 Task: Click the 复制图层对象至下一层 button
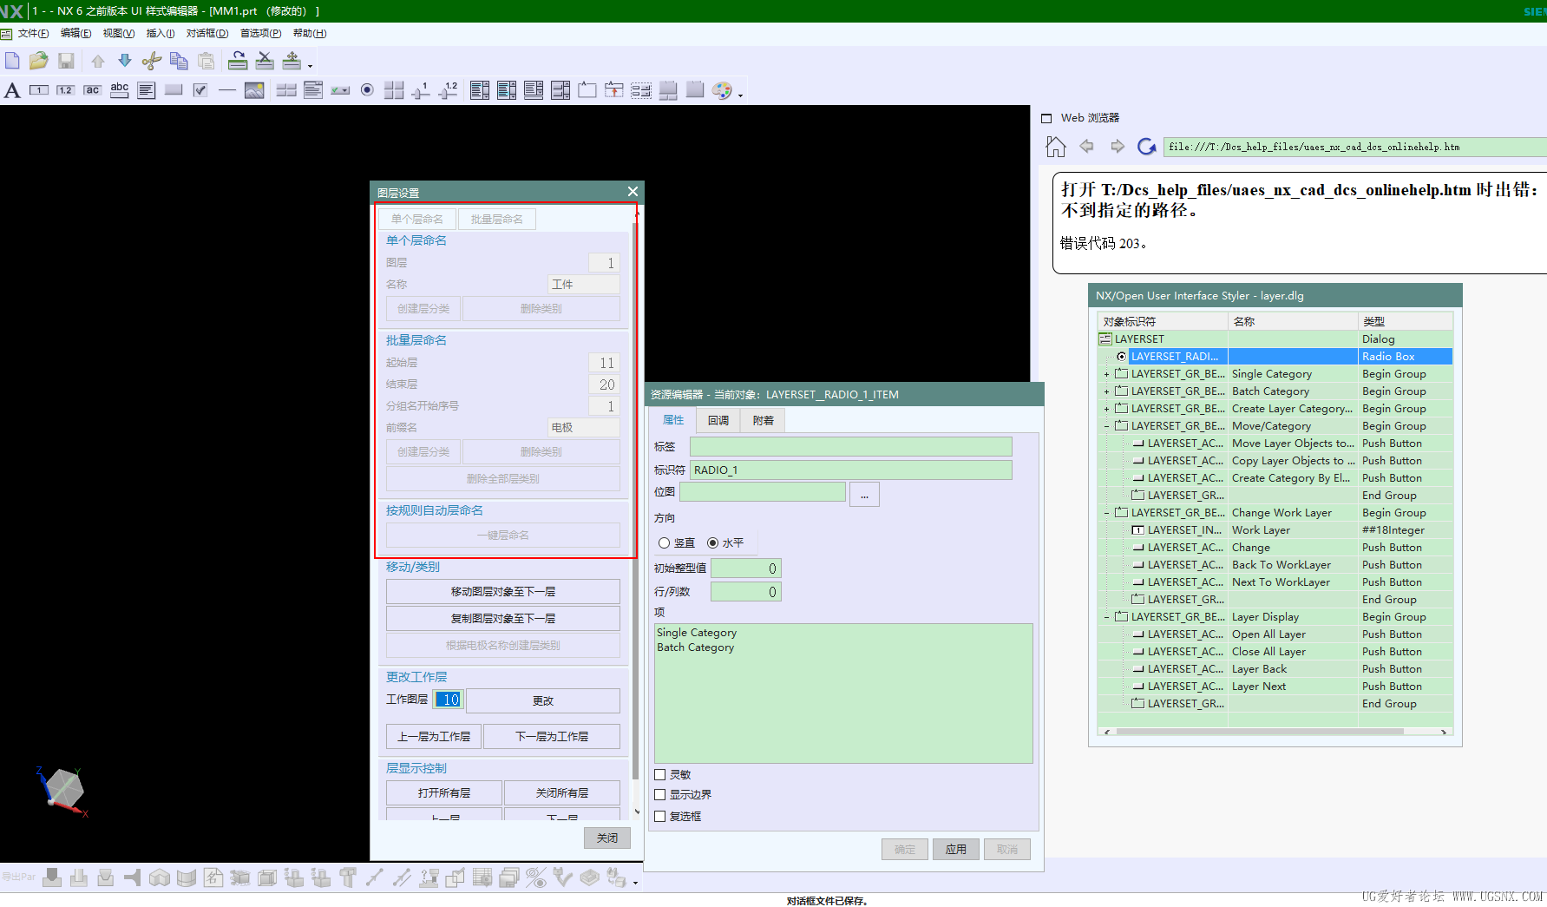pos(503,619)
